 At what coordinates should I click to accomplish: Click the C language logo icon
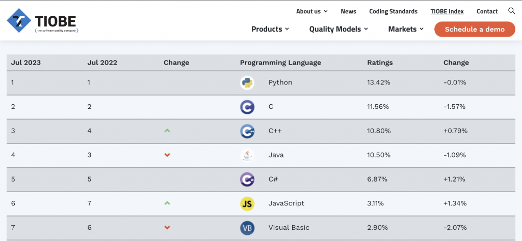click(247, 107)
